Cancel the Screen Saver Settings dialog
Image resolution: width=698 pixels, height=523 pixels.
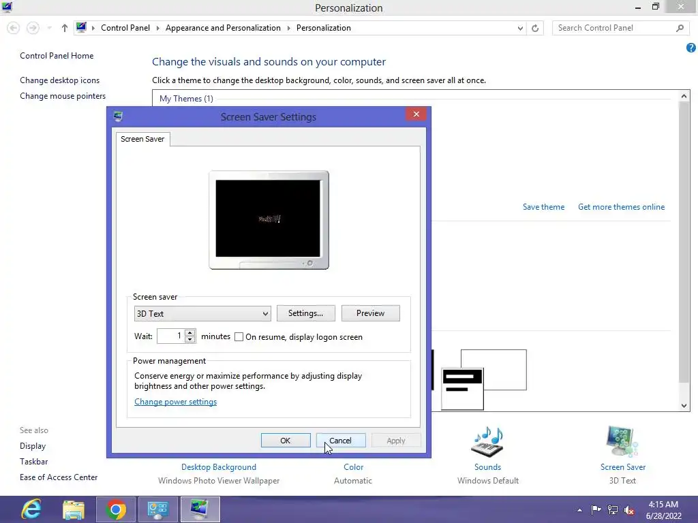(341, 441)
